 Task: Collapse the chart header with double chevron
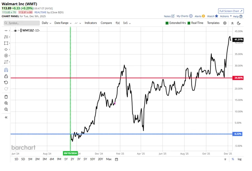[232, 23]
